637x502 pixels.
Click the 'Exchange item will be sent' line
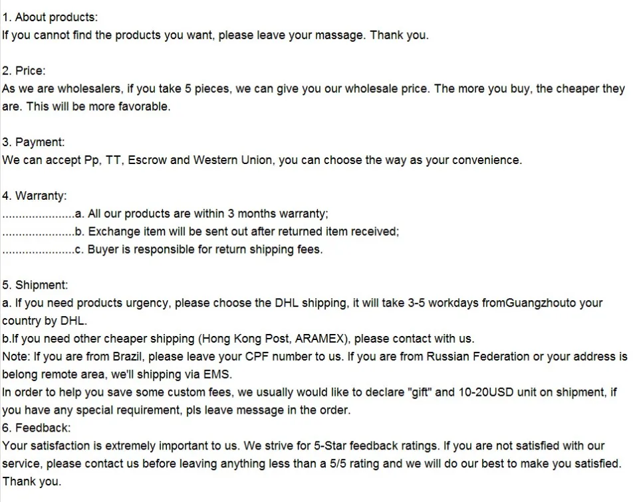pos(201,231)
